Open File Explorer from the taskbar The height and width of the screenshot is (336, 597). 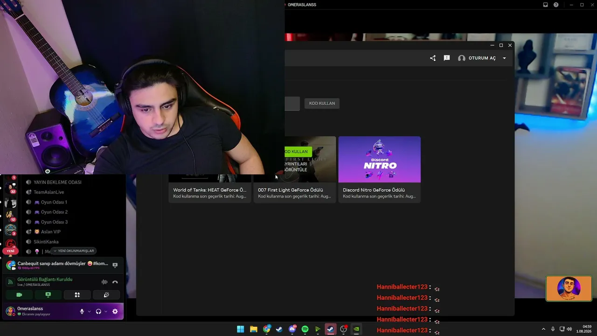[253, 329]
